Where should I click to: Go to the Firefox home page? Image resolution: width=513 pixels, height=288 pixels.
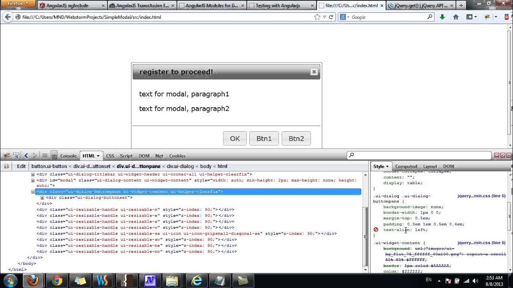click(x=456, y=17)
